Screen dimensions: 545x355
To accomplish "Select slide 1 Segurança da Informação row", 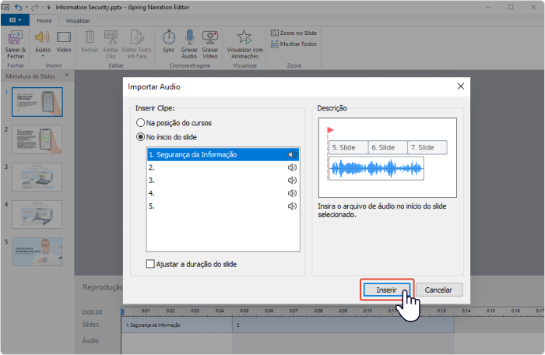I will coord(223,154).
